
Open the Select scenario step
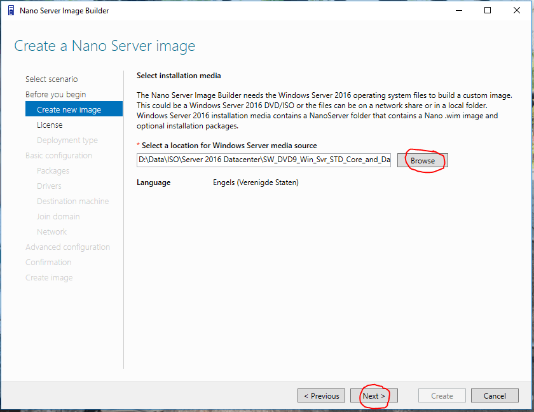[x=51, y=79]
